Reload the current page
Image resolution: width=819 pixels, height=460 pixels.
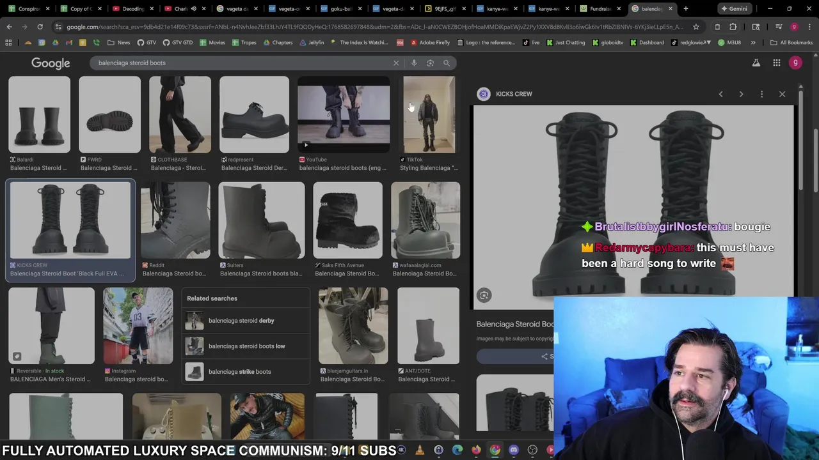[x=40, y=27]
